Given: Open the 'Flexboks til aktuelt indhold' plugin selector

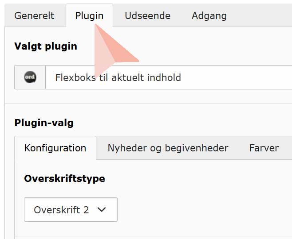Looking at the screenshot, I should click(x=169, y=77).
